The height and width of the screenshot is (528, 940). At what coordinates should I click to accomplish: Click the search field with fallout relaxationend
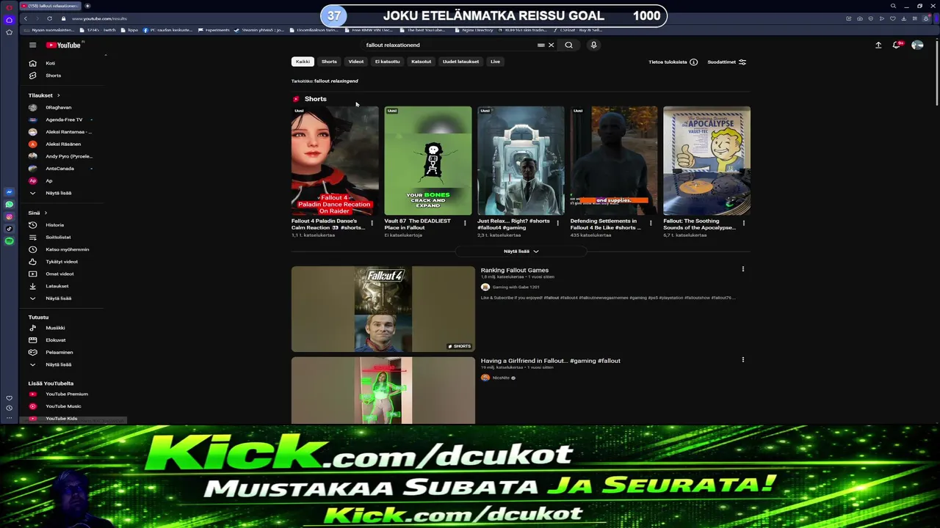(448, 45)
